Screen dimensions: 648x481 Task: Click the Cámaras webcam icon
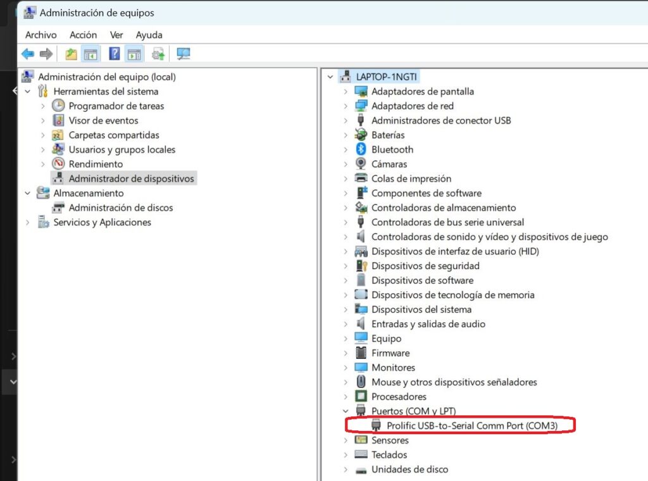(361, 164)
